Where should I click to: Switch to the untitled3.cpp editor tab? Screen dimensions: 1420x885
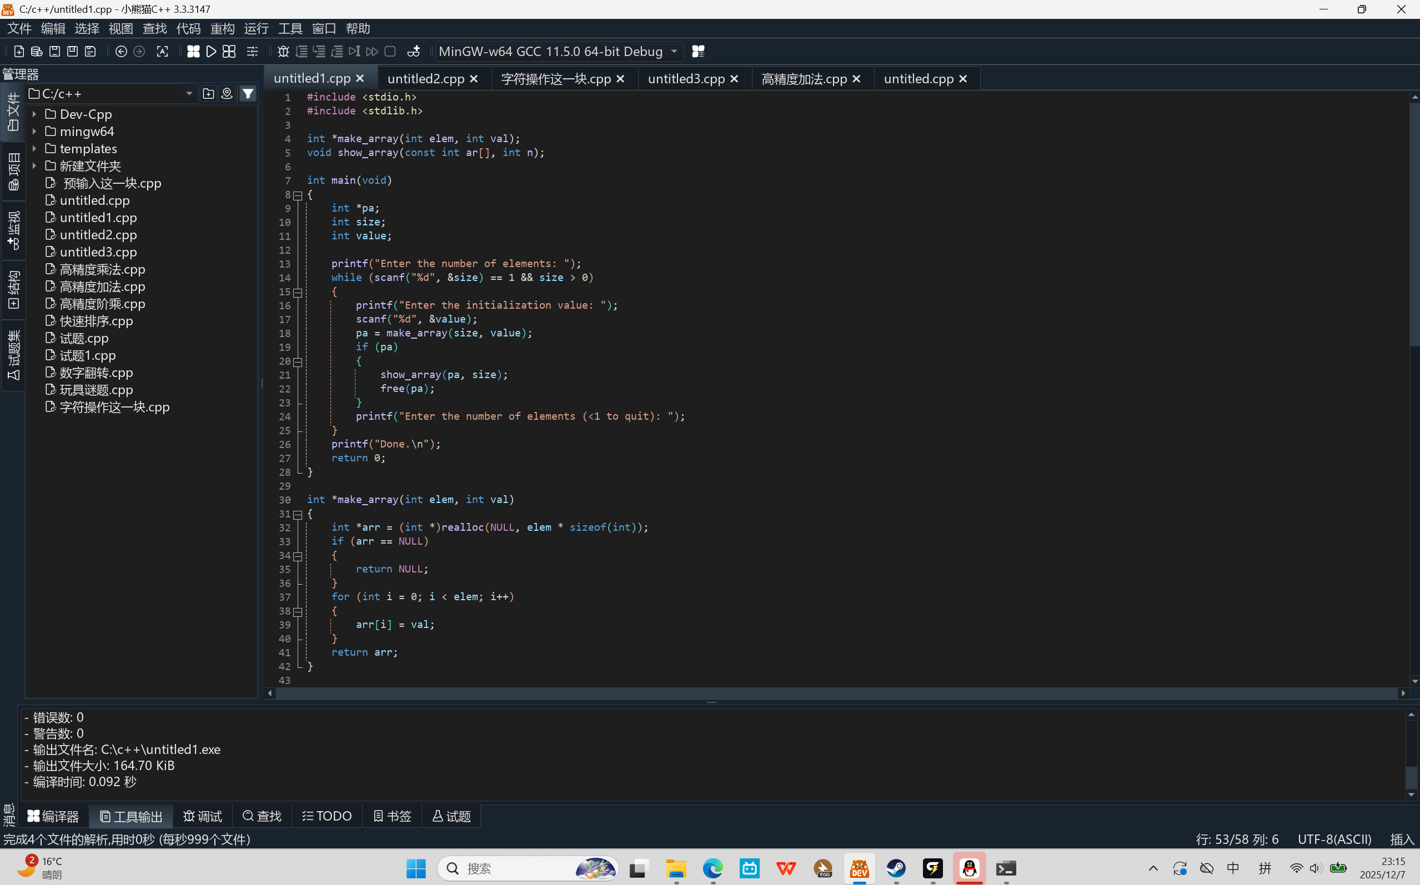tap(685, 78)
